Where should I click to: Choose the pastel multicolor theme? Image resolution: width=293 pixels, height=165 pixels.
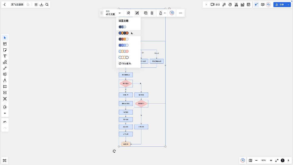pyautogui.click(x=124, y=51)
